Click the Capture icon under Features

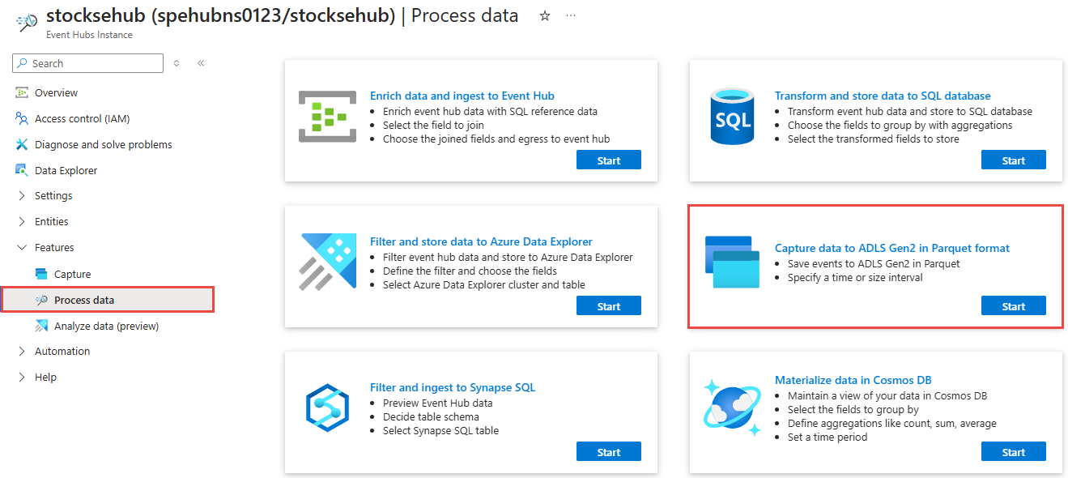(x=41, y=275)
